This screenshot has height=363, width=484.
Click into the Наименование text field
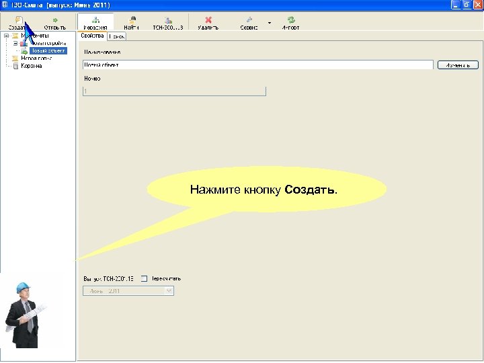[258, 65]
